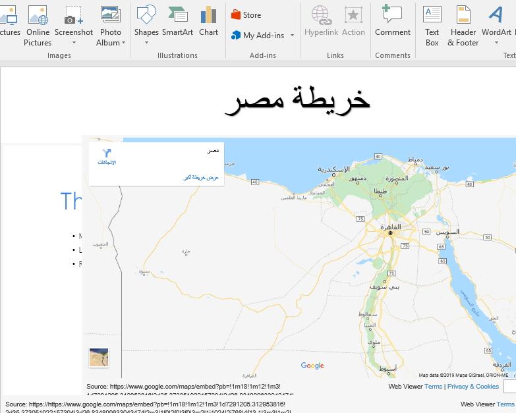Click the Hurghada label on map
Viewport: 516px width, 413px height.
tap(502, 365)
